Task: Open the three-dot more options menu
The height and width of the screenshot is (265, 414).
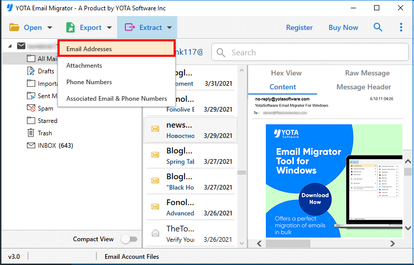Action: (x=401, y=27)
